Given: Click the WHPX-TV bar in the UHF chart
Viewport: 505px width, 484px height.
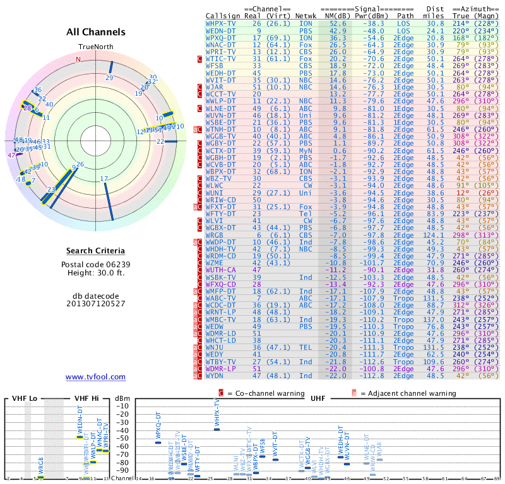Looking at the screenshot, I should click(217, 429).
